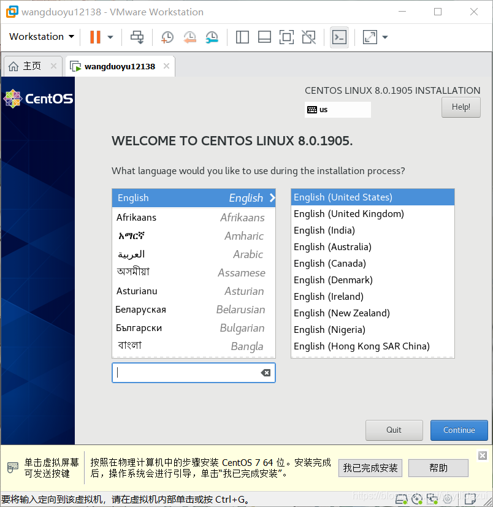
Task: Open the snapshot manager icon
Action: pos(212,37)
